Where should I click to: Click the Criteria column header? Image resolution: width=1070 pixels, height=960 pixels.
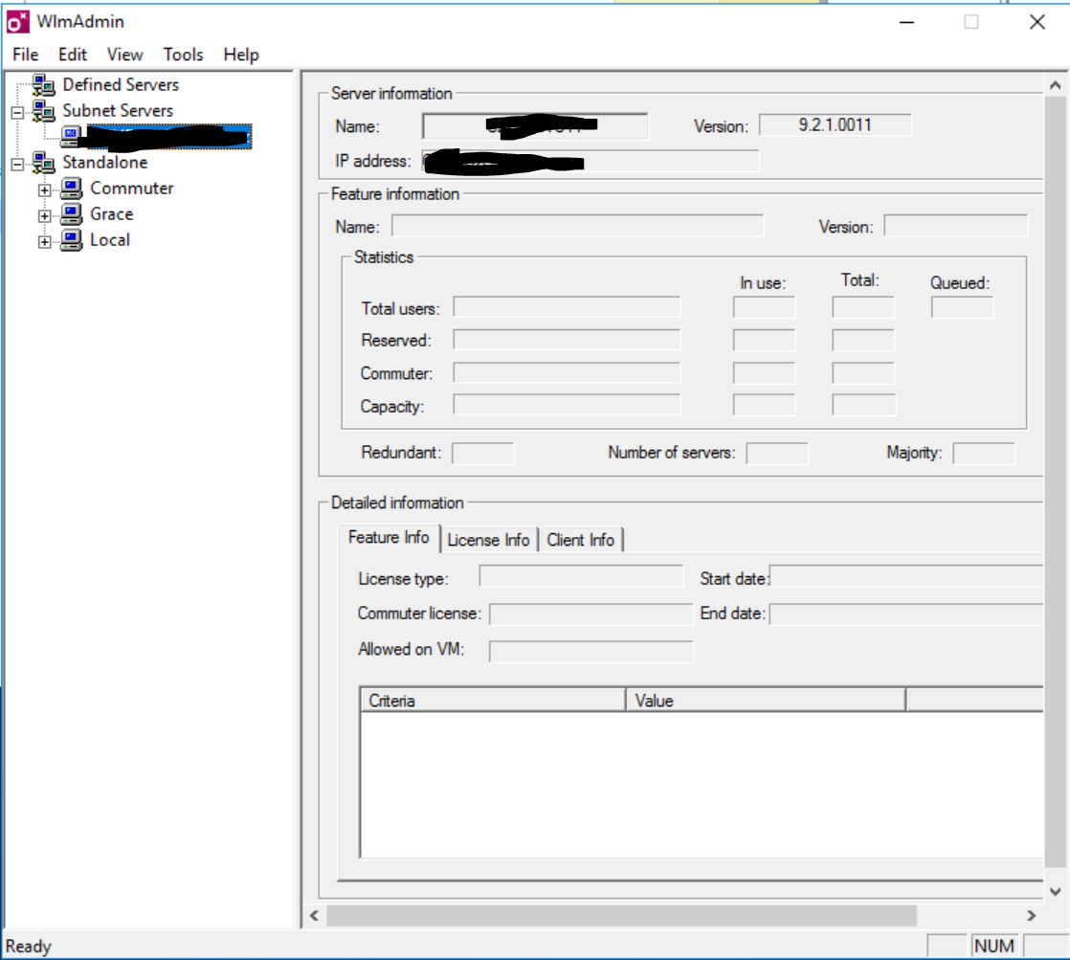click(x=493, y=700)
